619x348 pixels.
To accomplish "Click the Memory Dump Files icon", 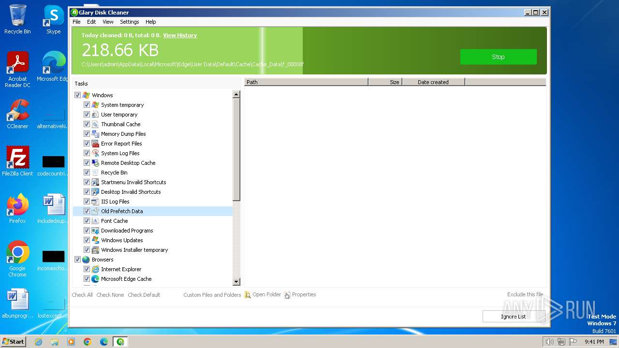I will click(95, 134).
